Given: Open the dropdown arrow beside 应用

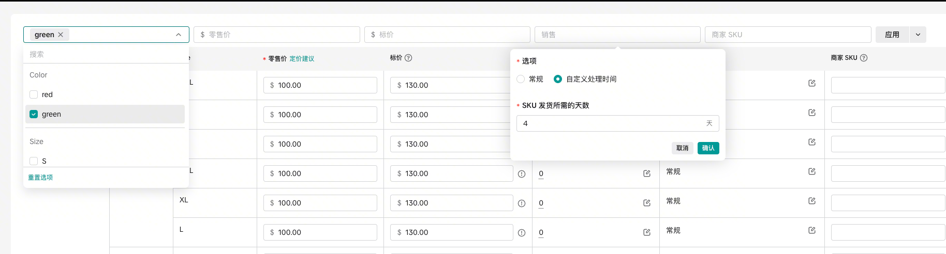Looking at the screenshot, I should (x=918, y=35).
